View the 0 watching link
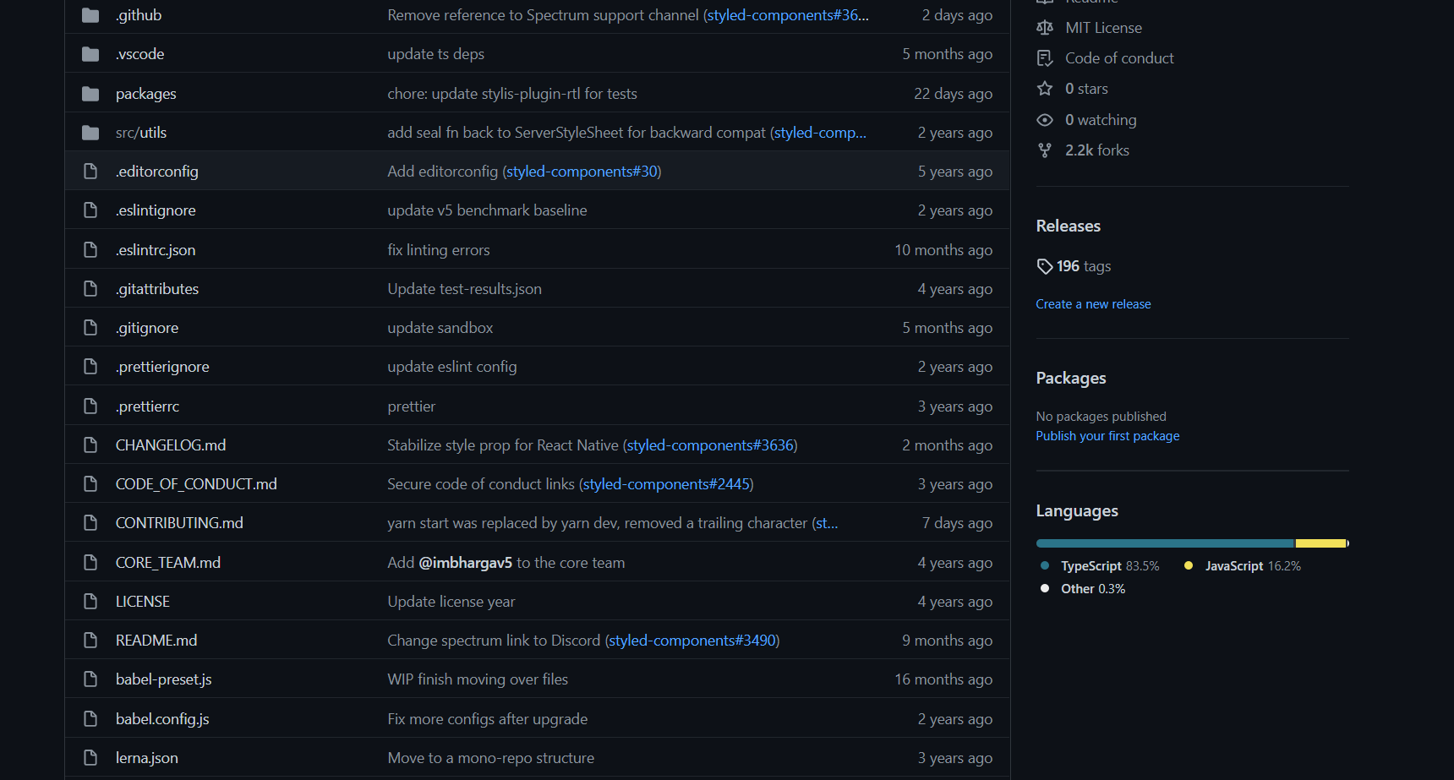1454x780 pixels. click(1101, 120)
